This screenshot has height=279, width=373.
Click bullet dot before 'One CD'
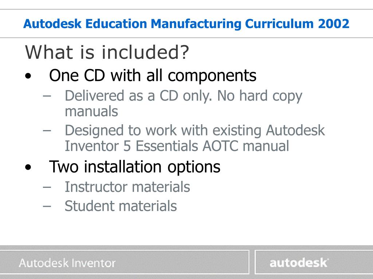coord(28,76)
